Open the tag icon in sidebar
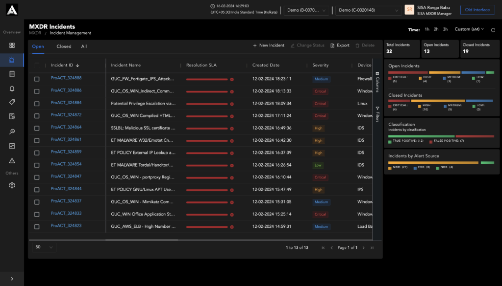 12,102
